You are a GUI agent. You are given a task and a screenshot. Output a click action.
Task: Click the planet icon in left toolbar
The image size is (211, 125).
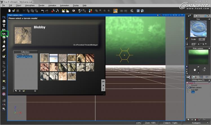point(4,50)
